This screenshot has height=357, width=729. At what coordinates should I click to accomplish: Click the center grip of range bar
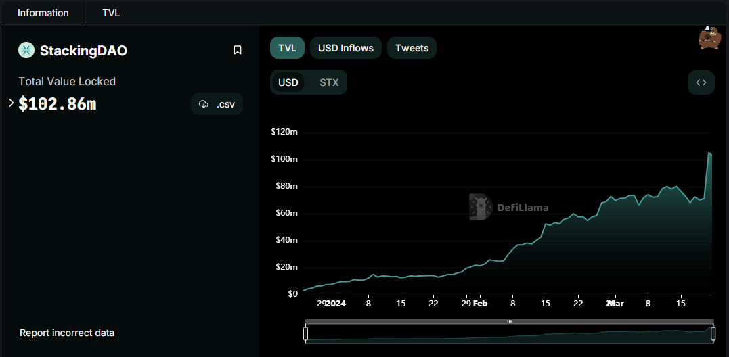(509, 321)
